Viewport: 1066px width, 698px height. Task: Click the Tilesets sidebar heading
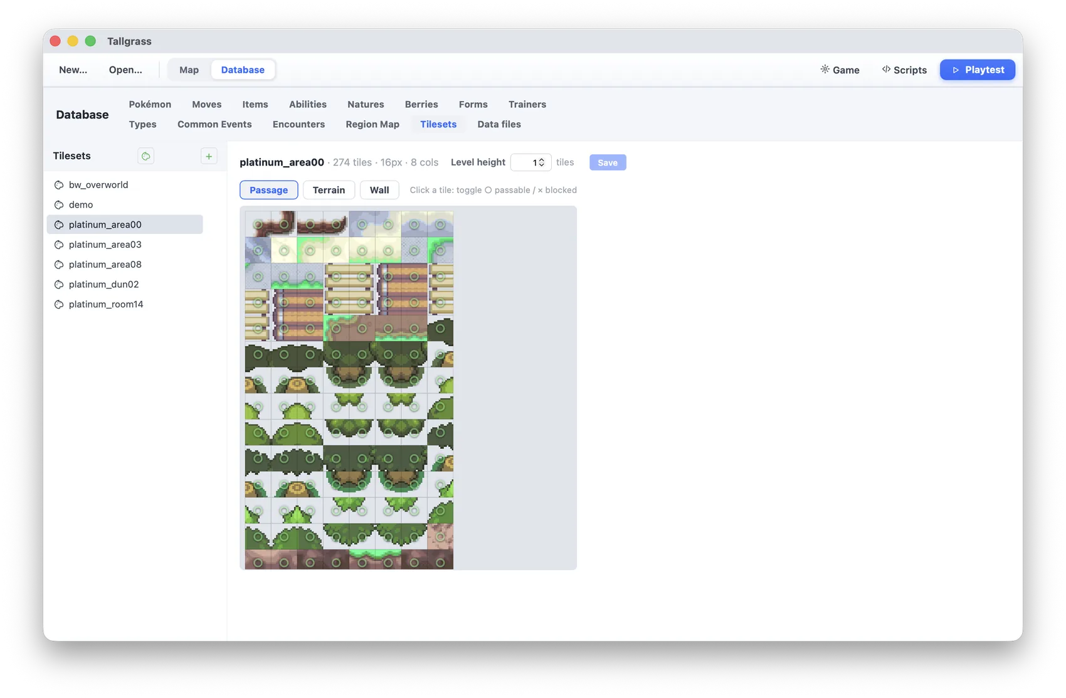point(72,156)
